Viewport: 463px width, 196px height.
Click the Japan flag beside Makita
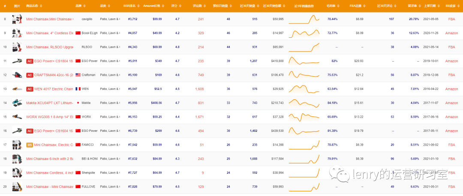[78, 103]
